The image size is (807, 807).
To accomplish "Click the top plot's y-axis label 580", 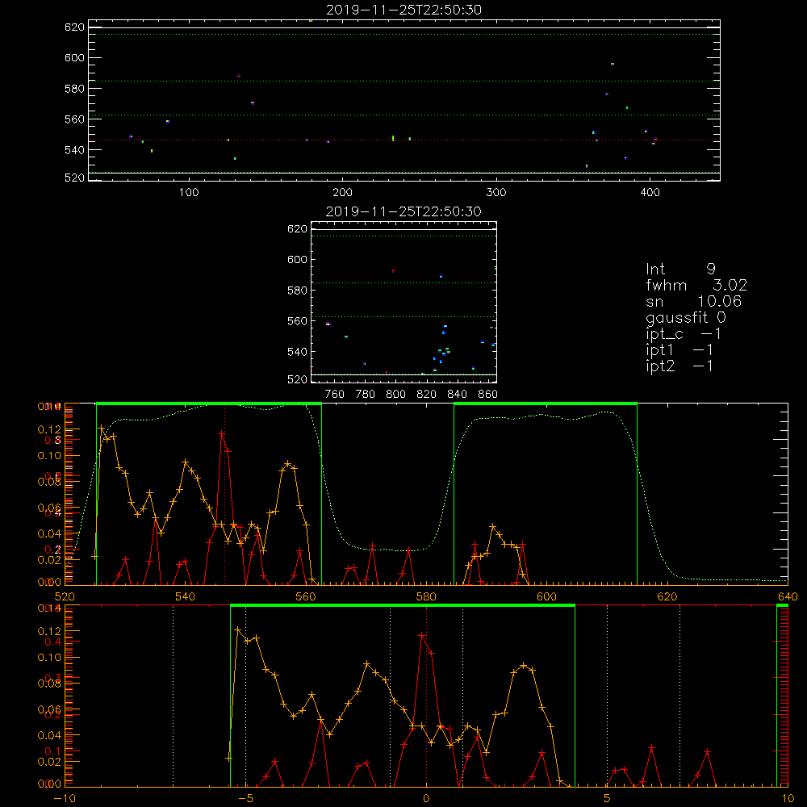I will [x=74, y=89].
